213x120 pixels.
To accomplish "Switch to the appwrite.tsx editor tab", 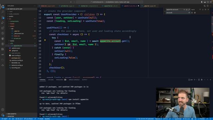I will pos(110,6).
